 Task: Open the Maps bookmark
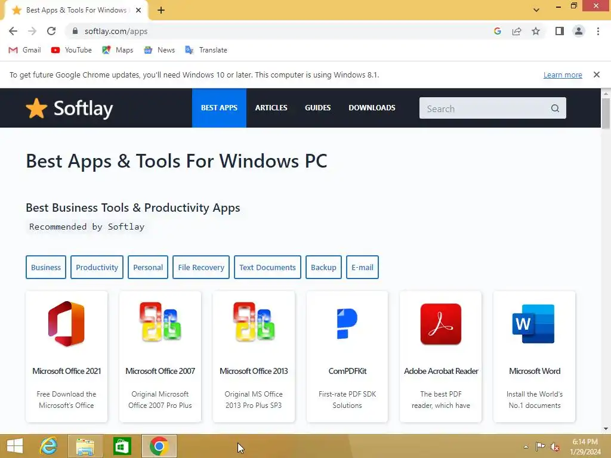tap(118, 50)
